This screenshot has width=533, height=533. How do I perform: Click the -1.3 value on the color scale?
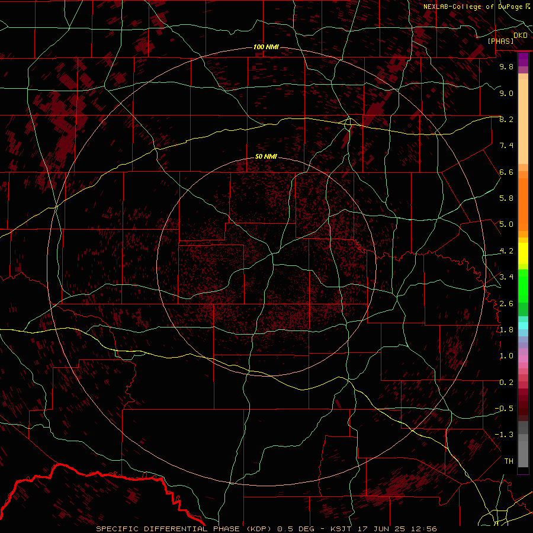[x=504, y=435]
